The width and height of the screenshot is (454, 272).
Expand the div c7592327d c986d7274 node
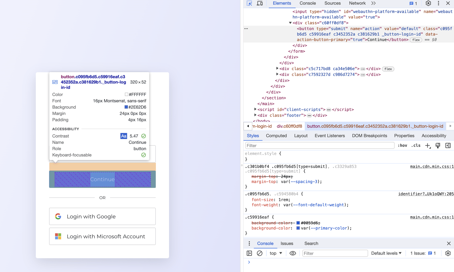coord(277,74)
